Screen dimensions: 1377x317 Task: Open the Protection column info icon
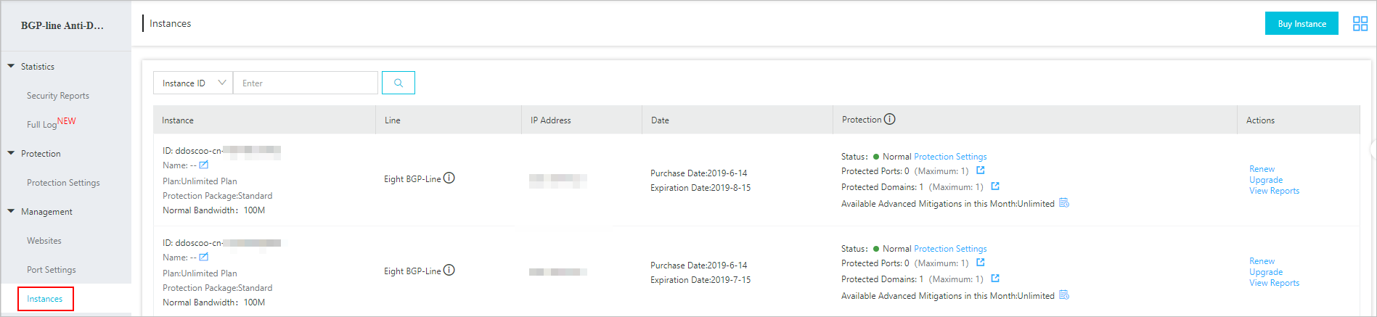(x=889, y=119)
